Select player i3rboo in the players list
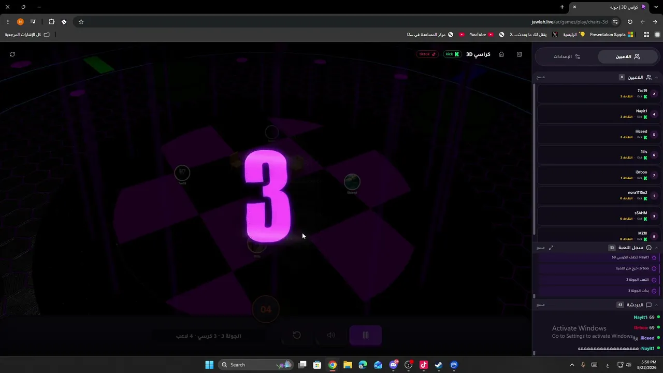 598,175
